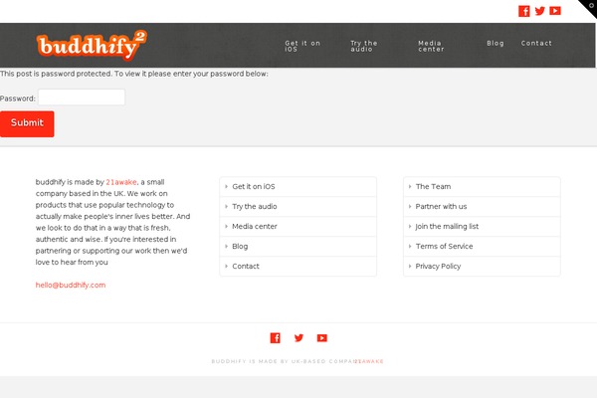Open the 'Privacy Policy' footer link
The width and height of the screenshot is (597, 398).
(x=482, y=266)
